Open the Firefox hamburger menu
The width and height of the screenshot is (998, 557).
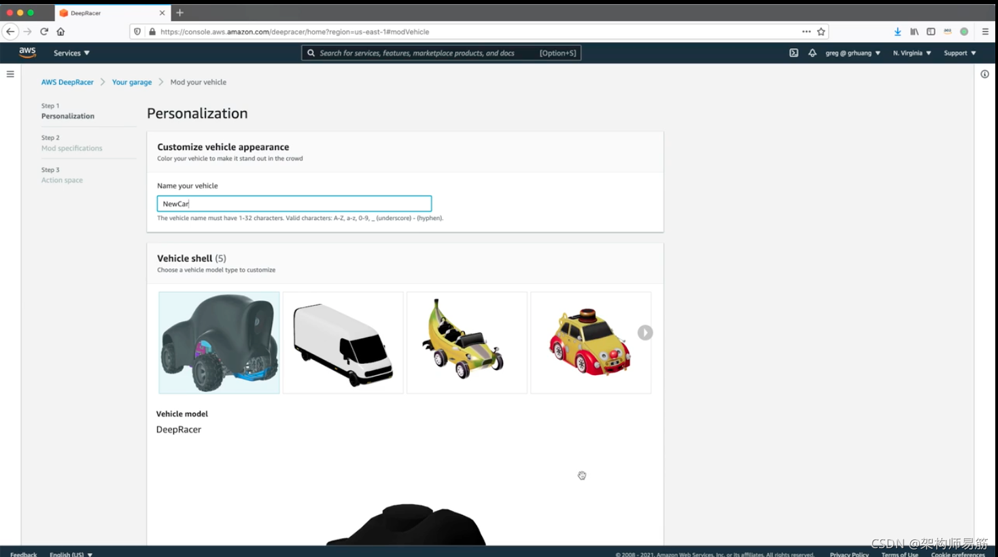point(985,31)
